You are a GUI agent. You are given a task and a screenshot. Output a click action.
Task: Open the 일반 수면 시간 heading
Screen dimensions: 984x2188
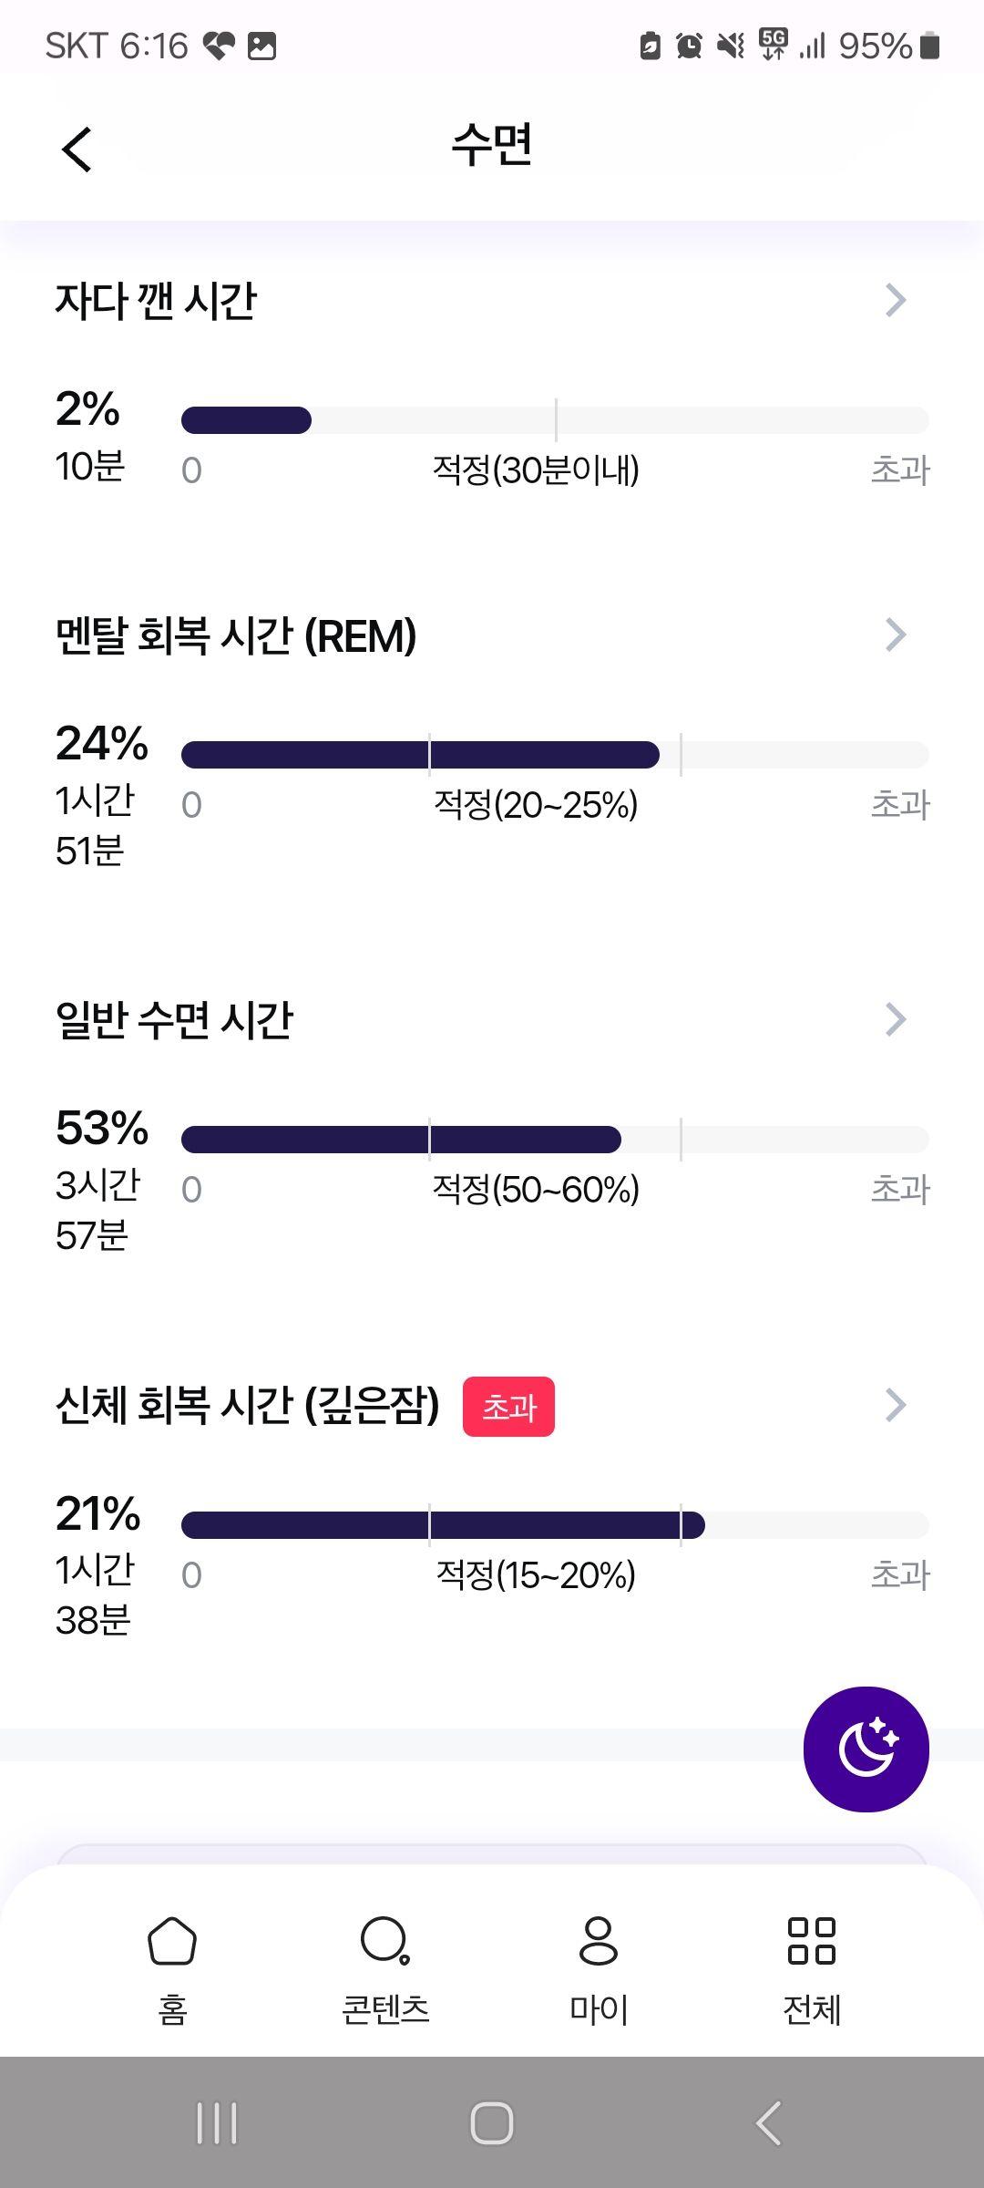click(x=174, y=1019)
